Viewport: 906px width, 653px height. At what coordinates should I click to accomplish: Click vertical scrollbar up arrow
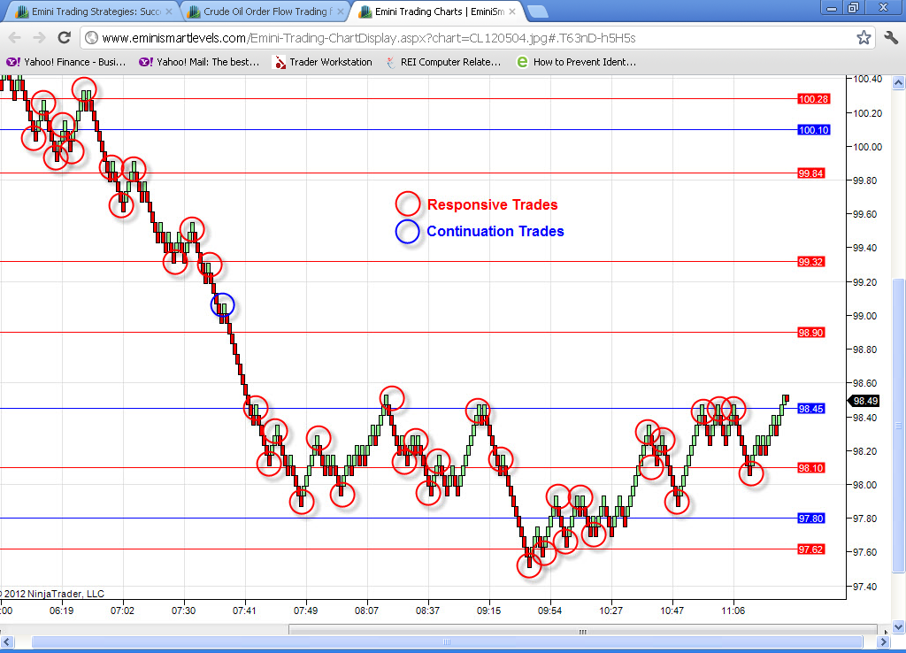[x=899, y=83]
